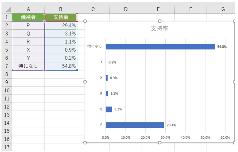
Task: Click the Q bar in chart
Action: tap(109, 109)
